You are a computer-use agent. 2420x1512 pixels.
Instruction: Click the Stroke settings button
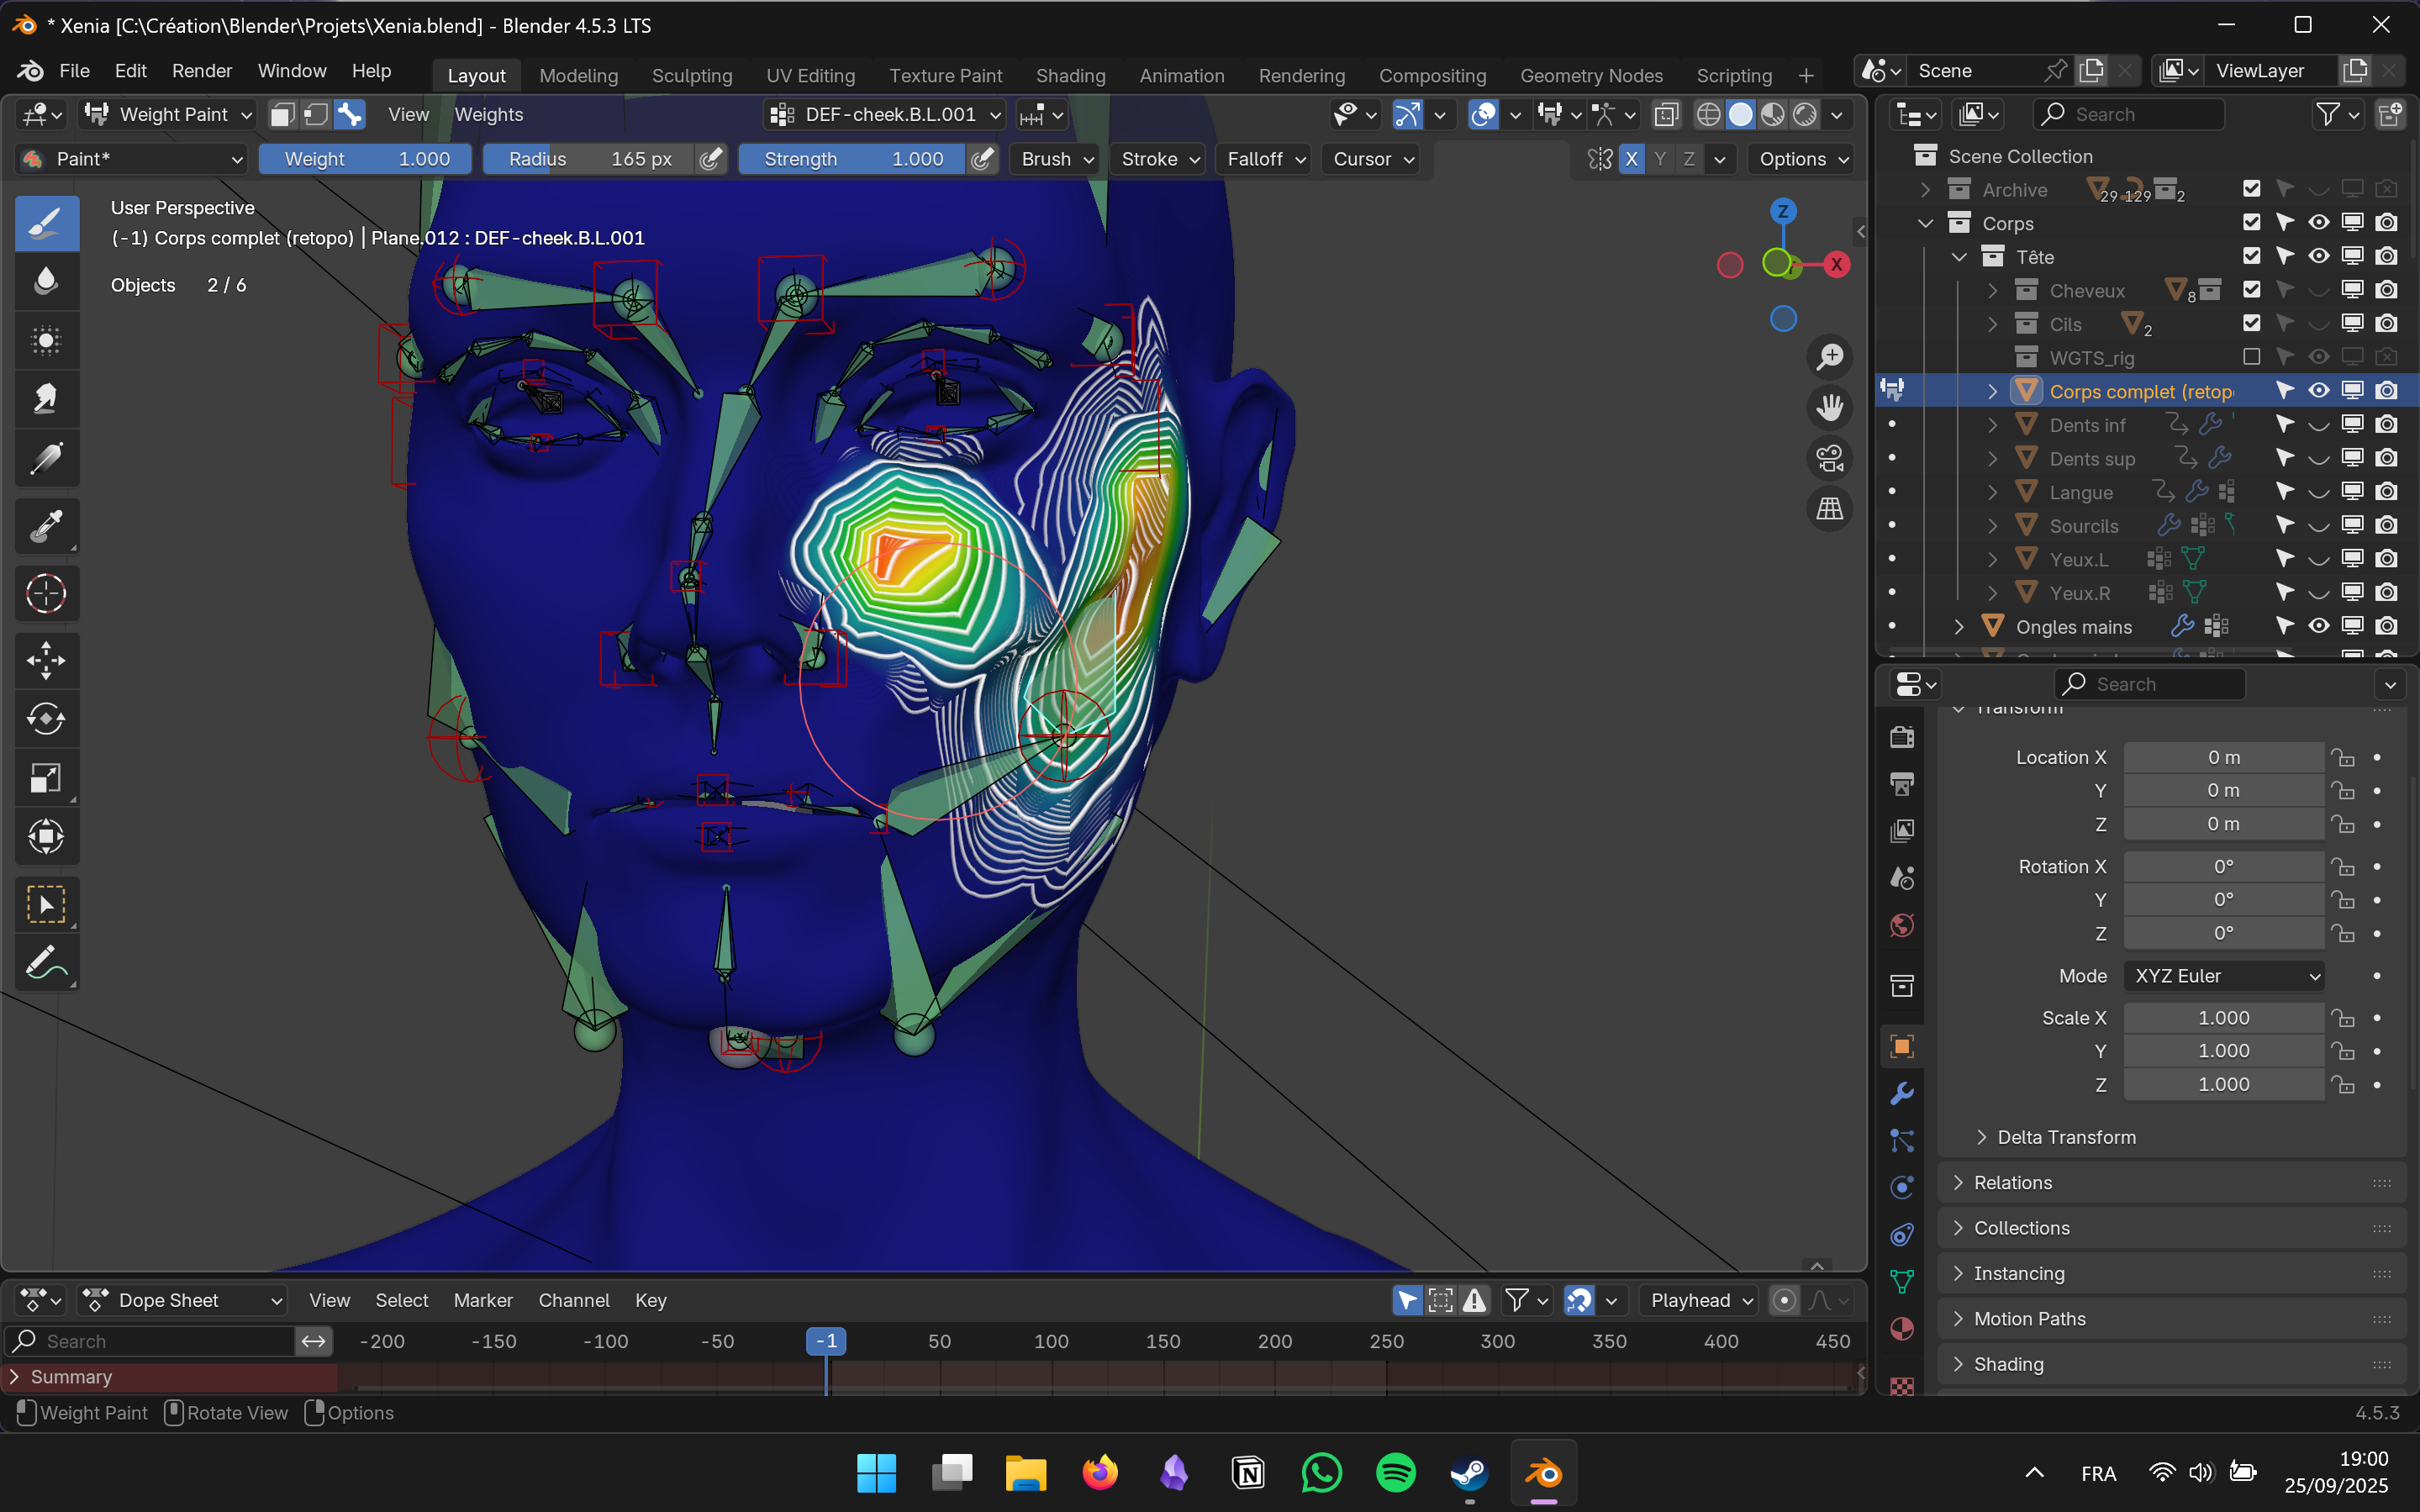[x=1160, y=159]
